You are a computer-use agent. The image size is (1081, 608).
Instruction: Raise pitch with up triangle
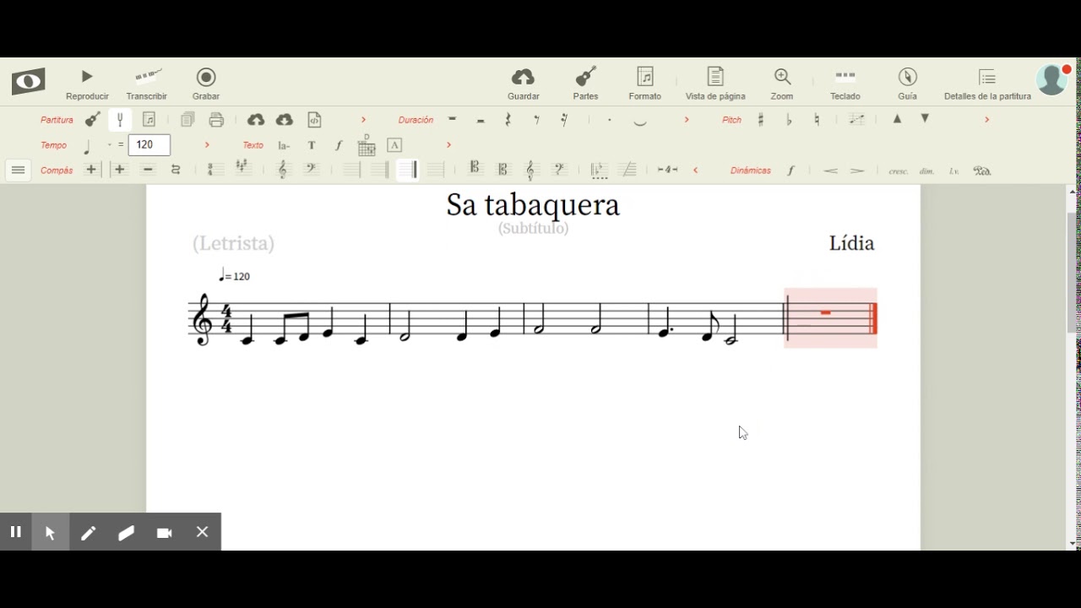[897, 119]
